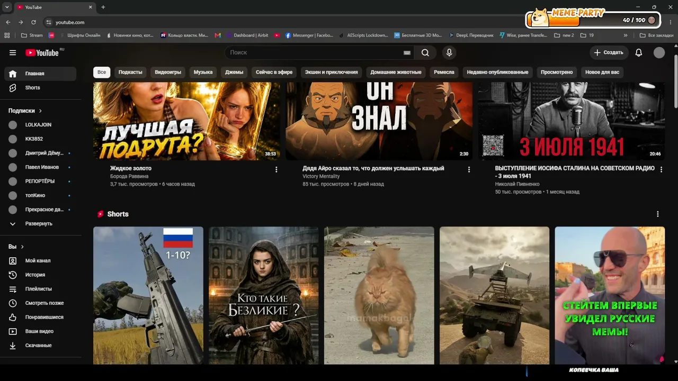Screen dimensions: 678x381
Task: Open the Chrome apps grid in the bookmarks bar
Action: (7, 35)
